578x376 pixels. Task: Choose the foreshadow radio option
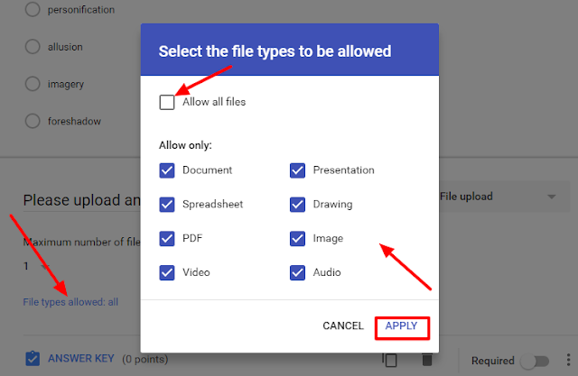[x=33, y=121]
